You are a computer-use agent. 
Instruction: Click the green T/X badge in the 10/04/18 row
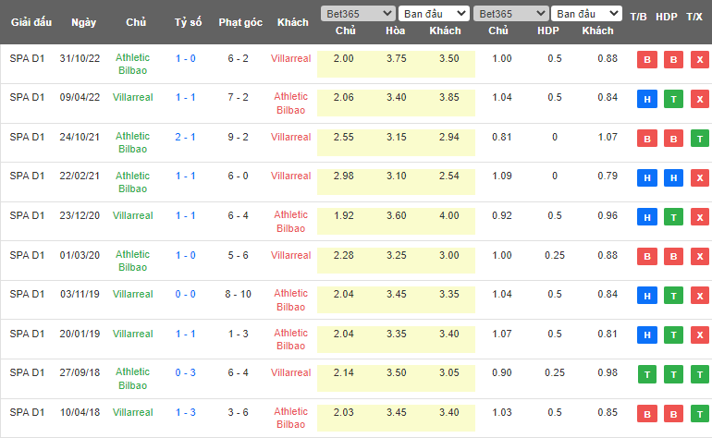(700, 414)
